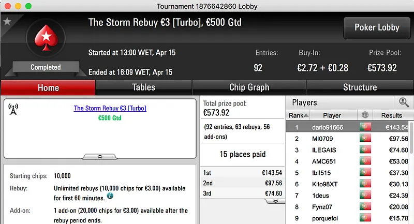Click the broadcast antenna icon
414x224 pixels.
[13, 109]
